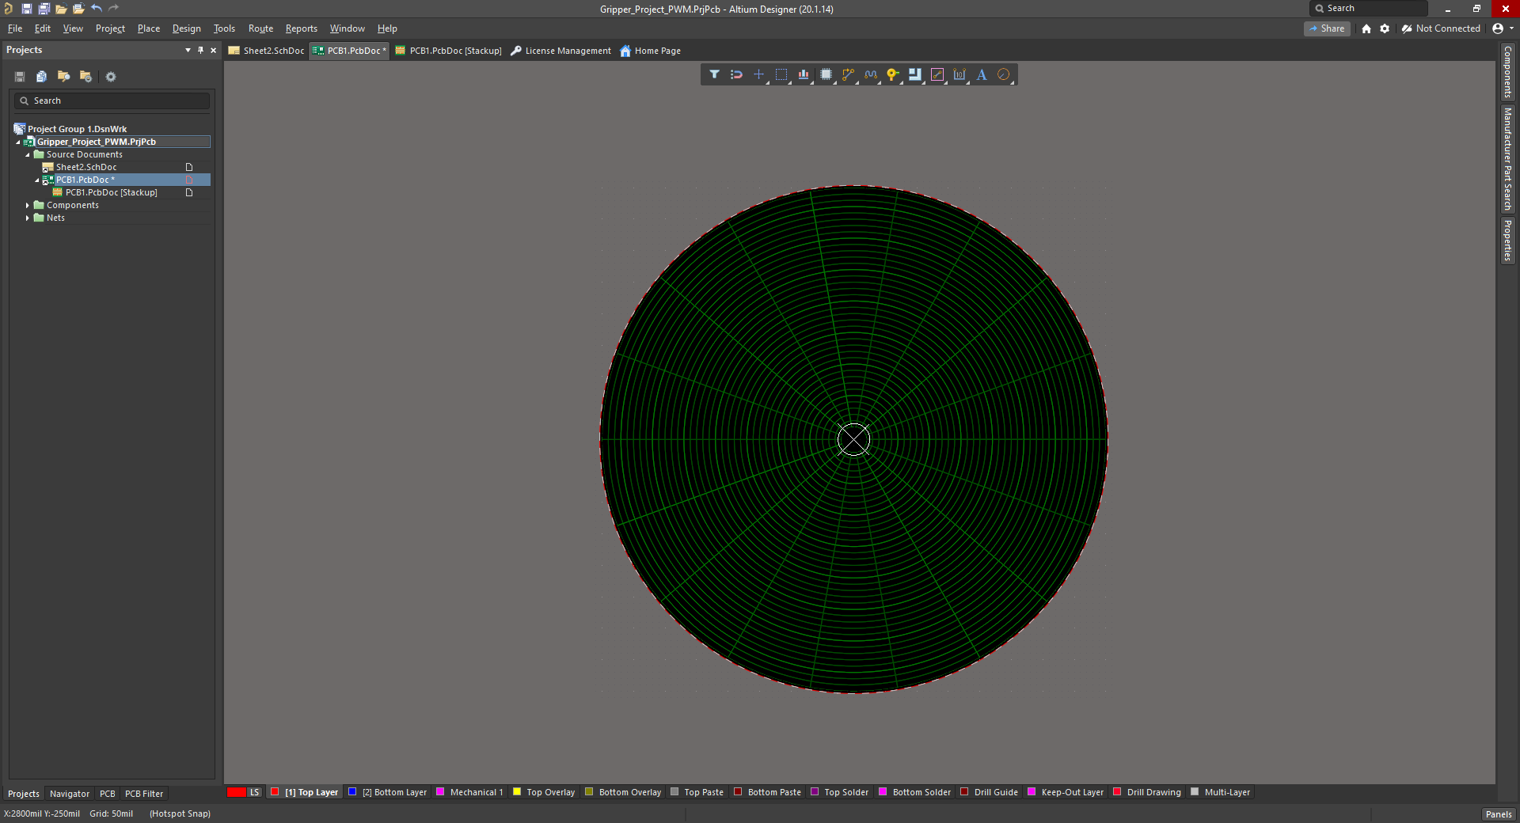The height and width of the screenshot is (823, 1520).
Task: Click the selection Filter funnel icon
Action: pyautogui.click(x=714, y=74)
